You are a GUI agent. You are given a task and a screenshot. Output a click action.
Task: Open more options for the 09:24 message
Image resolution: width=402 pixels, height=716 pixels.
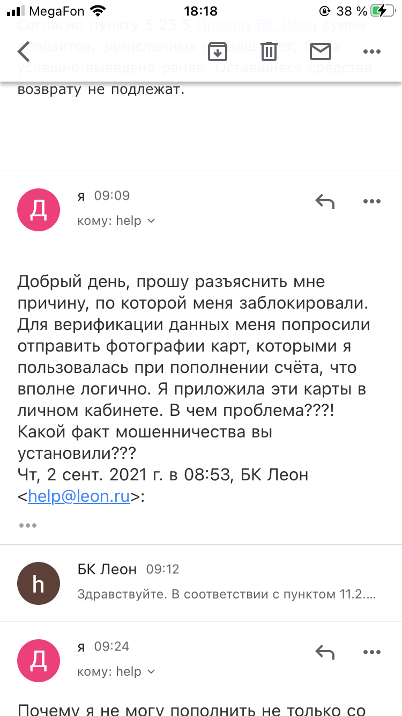click(371, 653)
